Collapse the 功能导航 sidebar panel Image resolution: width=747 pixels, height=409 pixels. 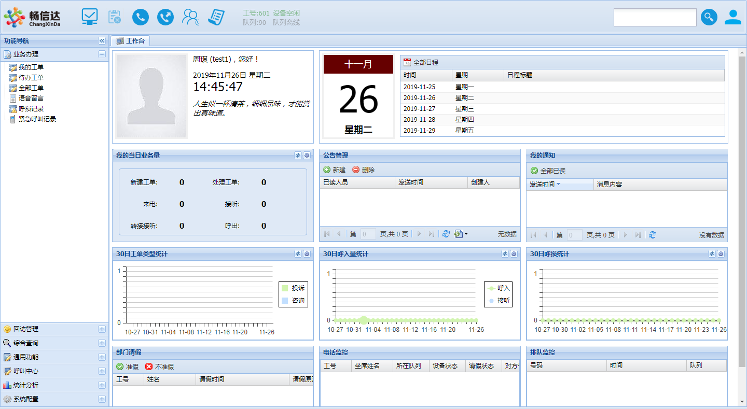coord(102,41)
